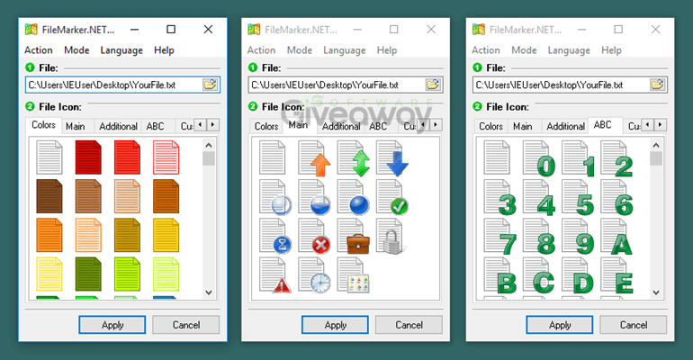This screenshot has height=360, width=693.
Task: Select the number 0 file icon
Action: tap(539, 158)
